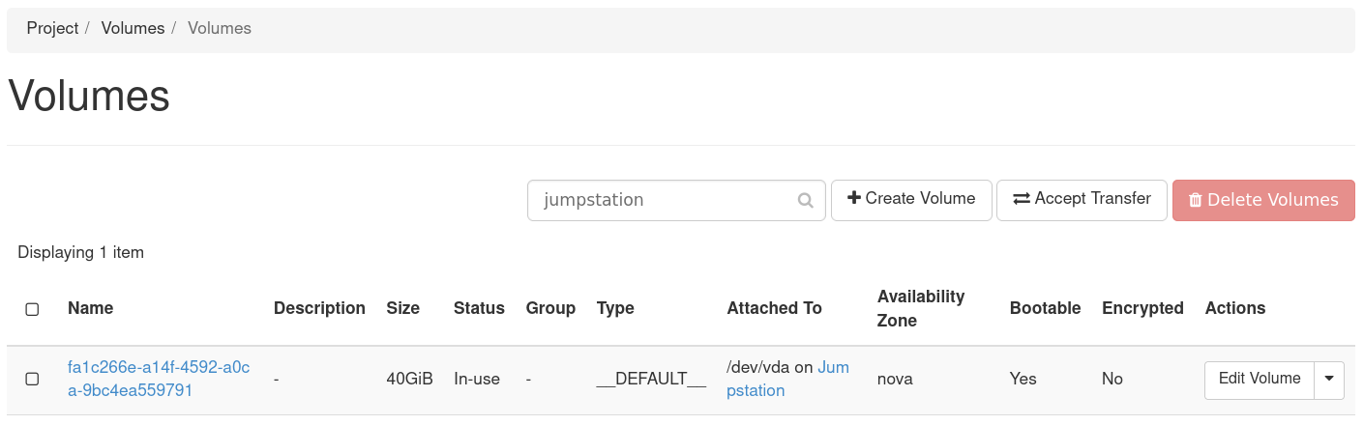Click the plus icon on Create Volume
Image resolution: width=1364 pixels, height=425 pixels.
853,198
